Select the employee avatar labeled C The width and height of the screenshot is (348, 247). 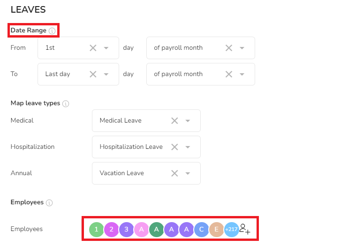click(x=202, y=230)
